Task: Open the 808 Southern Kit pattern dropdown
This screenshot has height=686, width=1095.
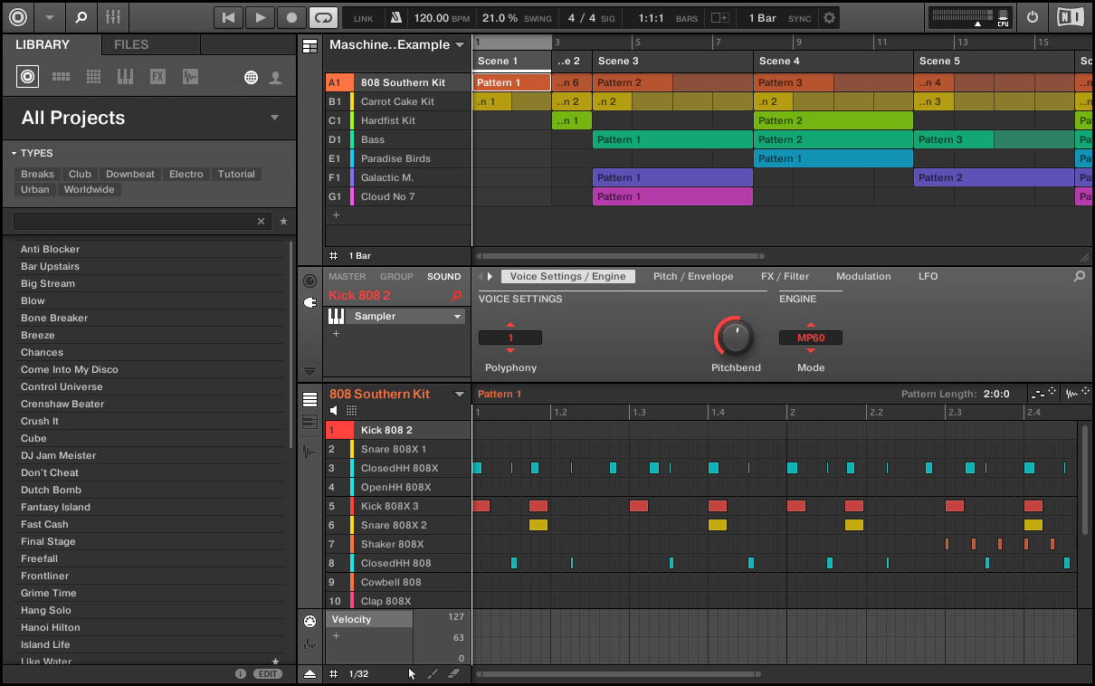Action: (x=460, y=394)
